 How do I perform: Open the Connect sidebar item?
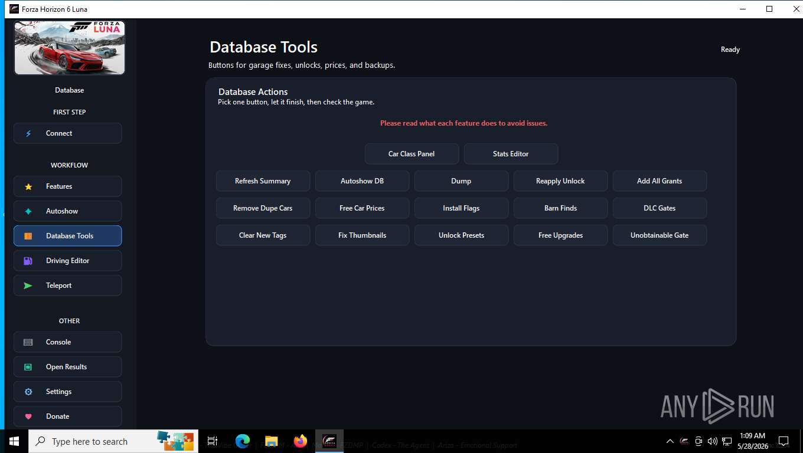(68, 133)
